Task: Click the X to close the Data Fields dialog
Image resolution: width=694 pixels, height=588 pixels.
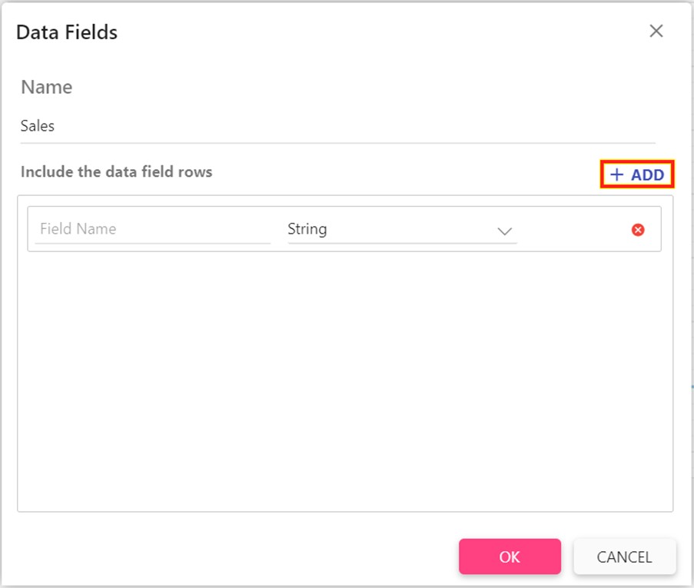Action: pos(656,32)
